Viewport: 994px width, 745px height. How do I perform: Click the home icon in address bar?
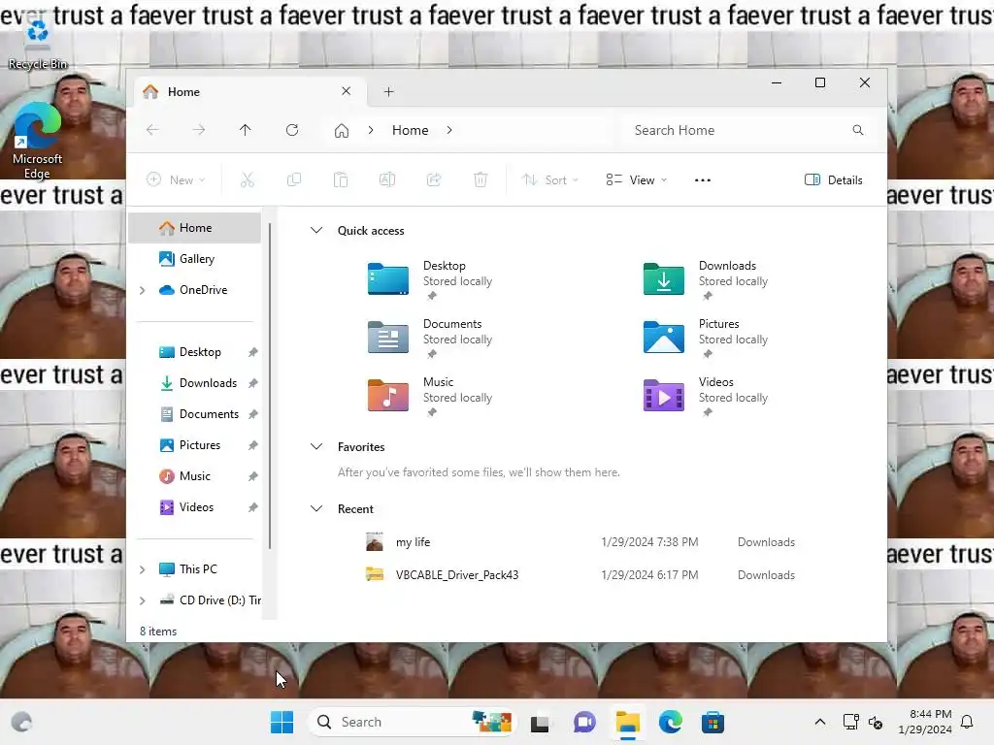[x=342, y=131]
